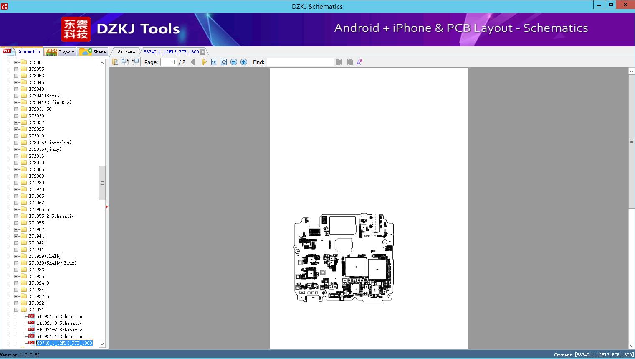635x359 pixels.
Task: Select the XT2029 folder
Action: (x=36, y=116)
